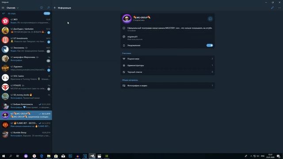Click the bell icon beside Уведомления
The height and width of the screenshot is (159, 283).
click(x=124, y=45)
